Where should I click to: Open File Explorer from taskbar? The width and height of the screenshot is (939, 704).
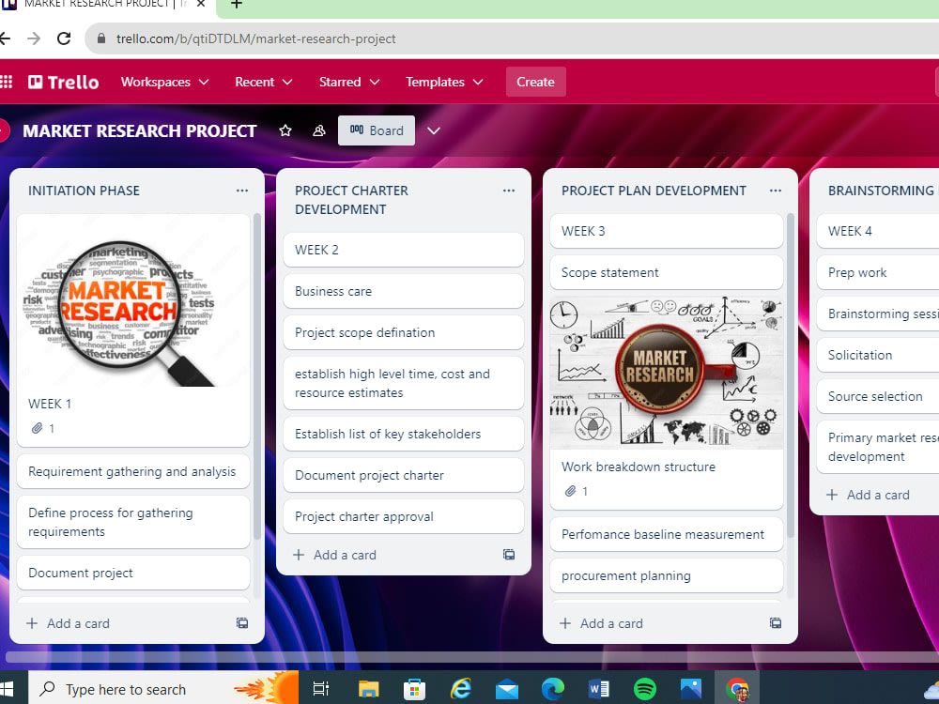(369, 689)
